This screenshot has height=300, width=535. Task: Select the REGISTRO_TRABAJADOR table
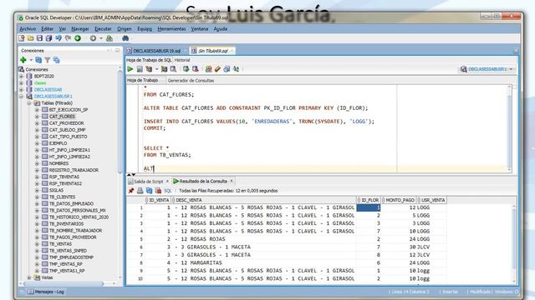tap(74, 170)
